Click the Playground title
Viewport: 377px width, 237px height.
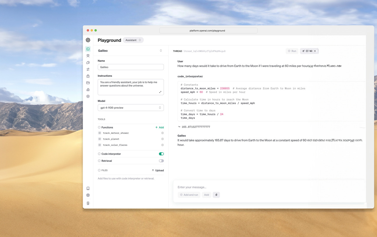109,40
